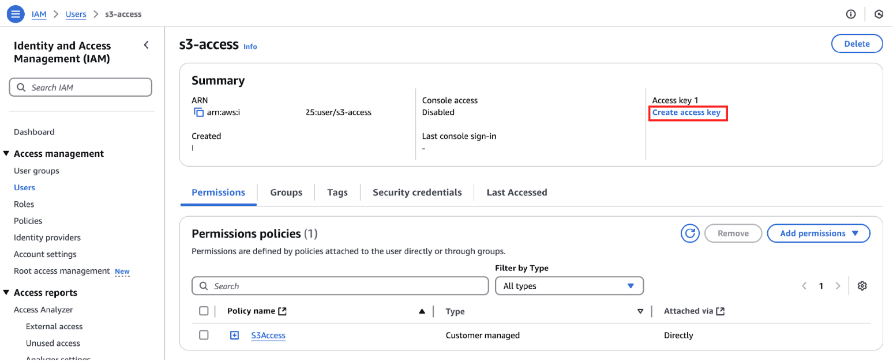Open the Groups tab

[286, 193]
